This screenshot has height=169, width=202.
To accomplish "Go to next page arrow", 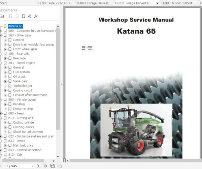I will coord(38,166).
